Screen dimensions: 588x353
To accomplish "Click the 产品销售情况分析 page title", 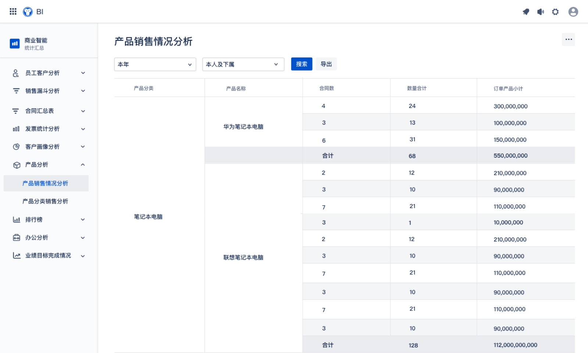I will point(153,41).
